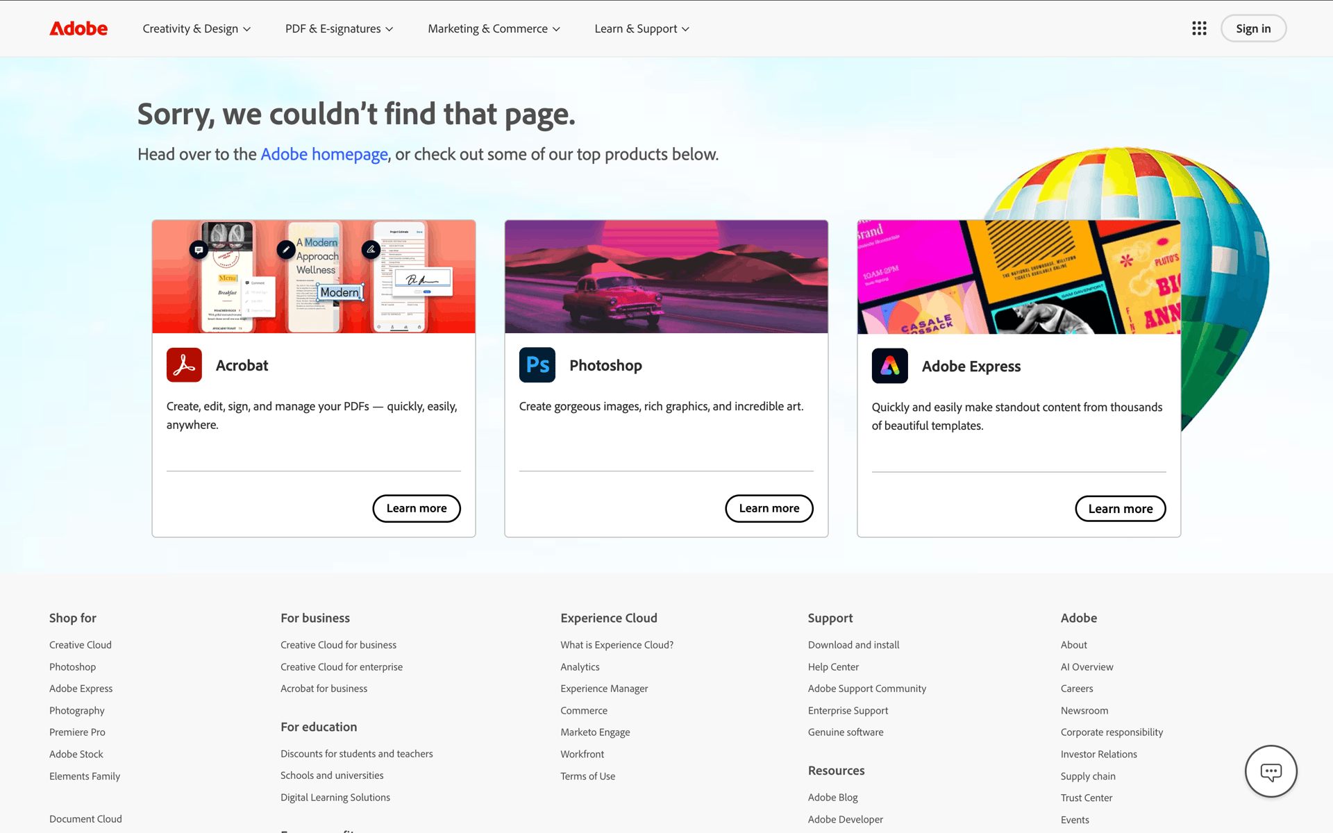Open the Trust Center link
Image resolution: width=1333 pixels, height=833 pixels.
1087,798
